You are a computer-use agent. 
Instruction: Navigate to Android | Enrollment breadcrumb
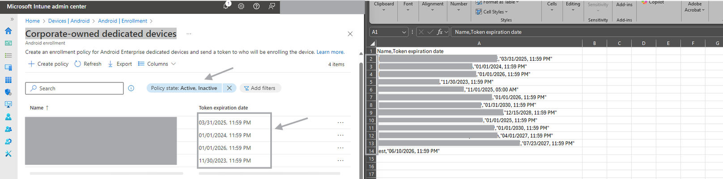point(123,21)
